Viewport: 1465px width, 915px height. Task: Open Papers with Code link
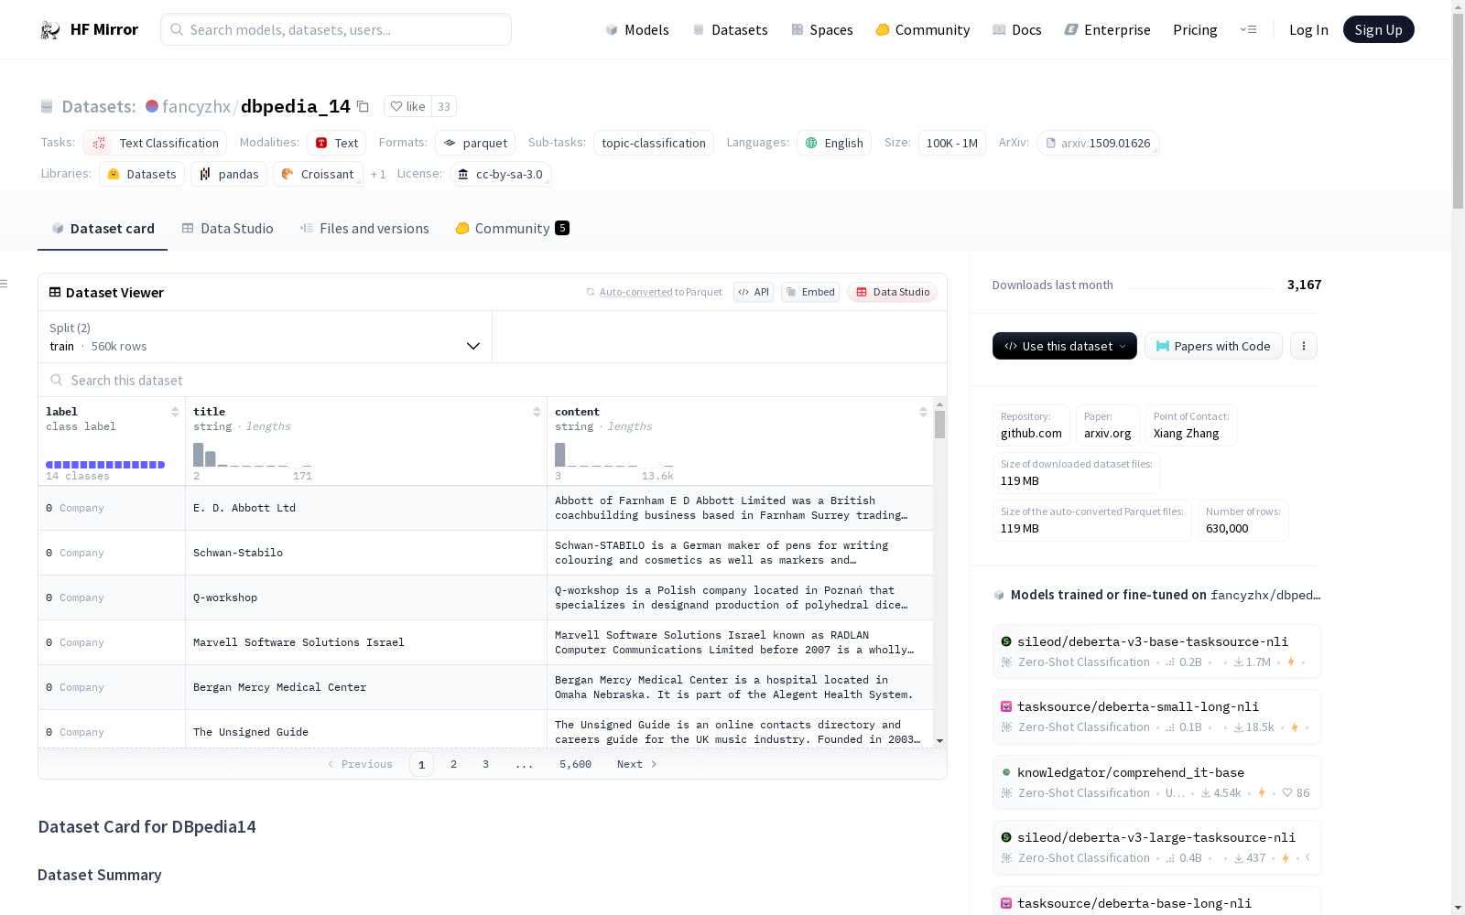(x=1213, y=346)
